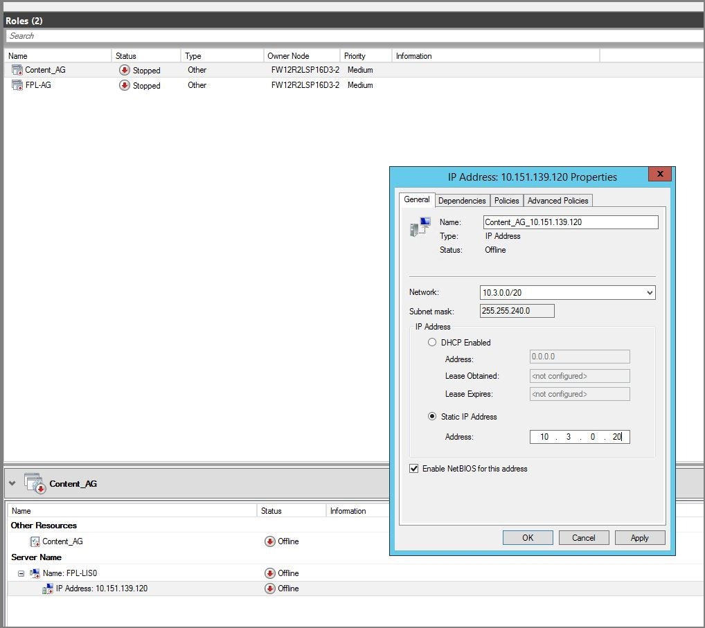Select the Content_AG role row
Screen dimensions: 705x628
tap(355, 70)
